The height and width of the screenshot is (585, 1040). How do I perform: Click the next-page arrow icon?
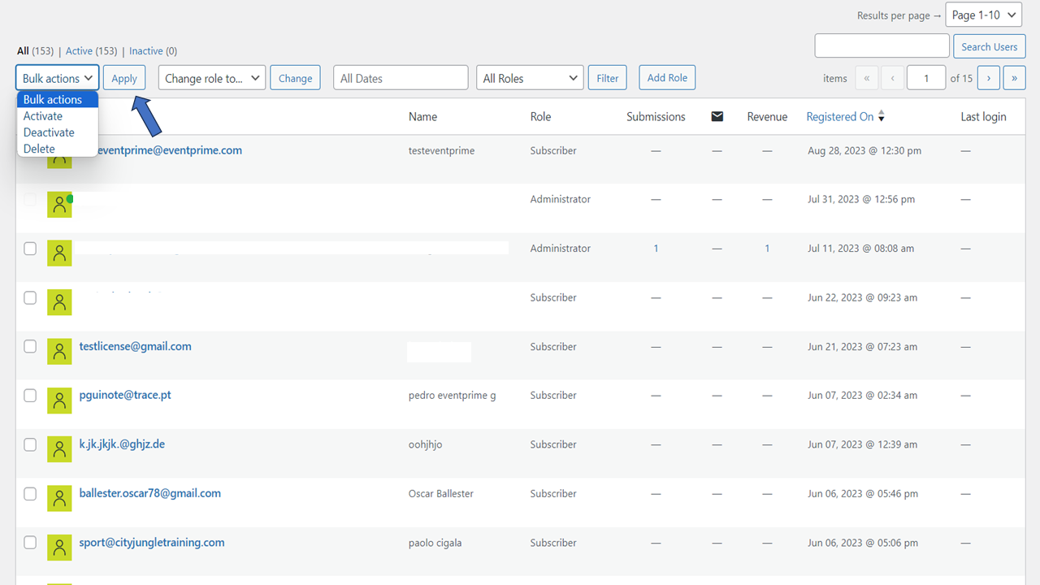point(988,77)
